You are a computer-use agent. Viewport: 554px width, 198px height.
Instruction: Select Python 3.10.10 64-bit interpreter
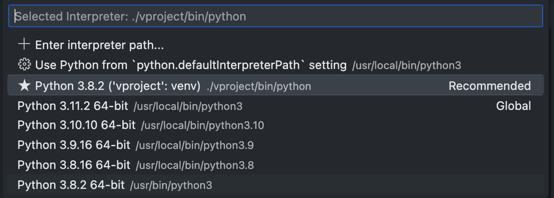pos(276,125)
